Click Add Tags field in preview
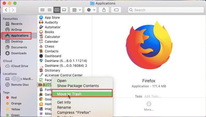 point(153,96)
